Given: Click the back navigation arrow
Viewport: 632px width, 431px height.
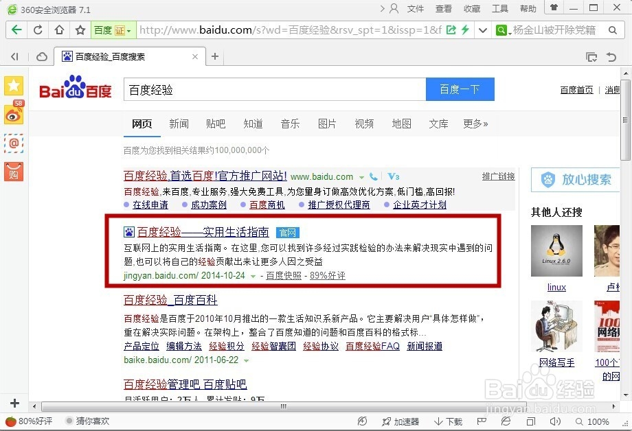Looking at the screenshot, I should click(16, 30).
